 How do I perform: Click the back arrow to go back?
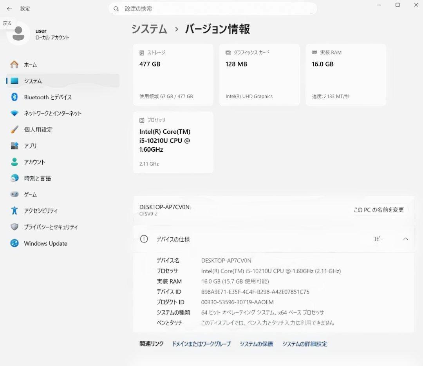[x=9, y=8]
